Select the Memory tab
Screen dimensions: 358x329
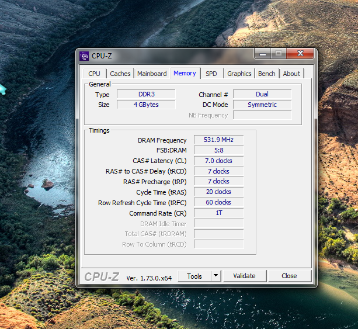pyautogui.click(x=185, y=73)
